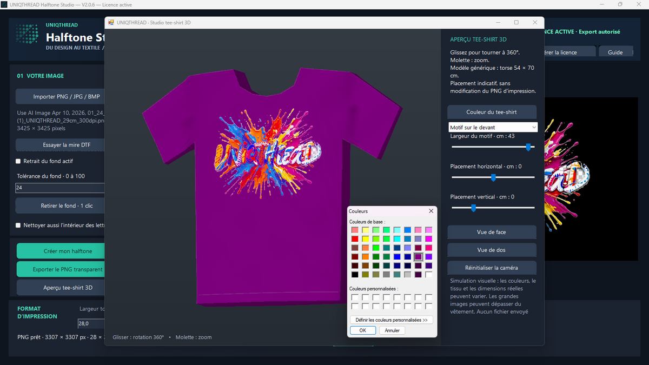This screenshot has width=649, height=365.
Task: Minimize the Studio tee-shirt 3D window
Action: click(498, 22)
